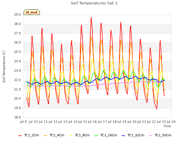Click the Jul 11 x-axis date label
Viewport: 189px width, 141px height.
click(x=43, y=122)
